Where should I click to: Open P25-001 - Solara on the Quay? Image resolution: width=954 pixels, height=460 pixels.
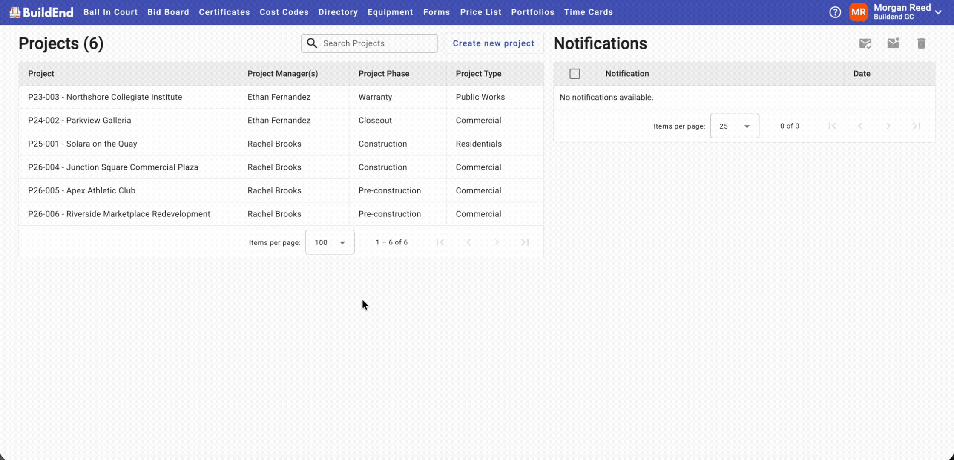pyautogui.click(x=83, y=144)
